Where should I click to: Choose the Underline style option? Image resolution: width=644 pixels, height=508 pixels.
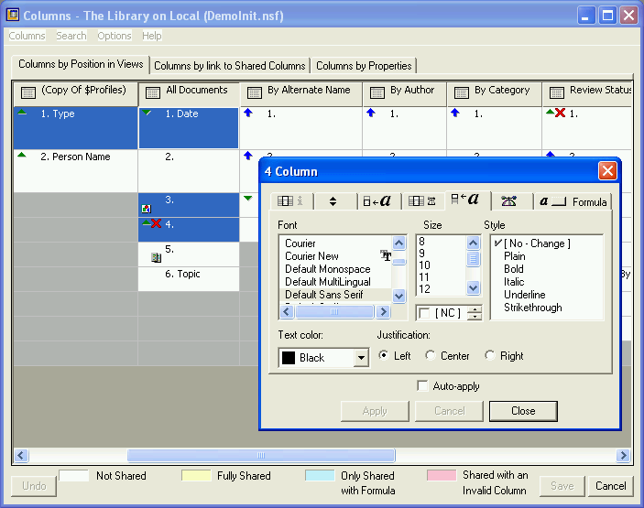click(525, 295)
